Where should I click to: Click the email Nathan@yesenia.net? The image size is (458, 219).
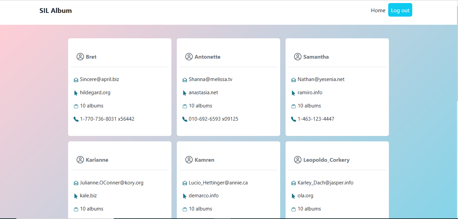pos(321,79)
